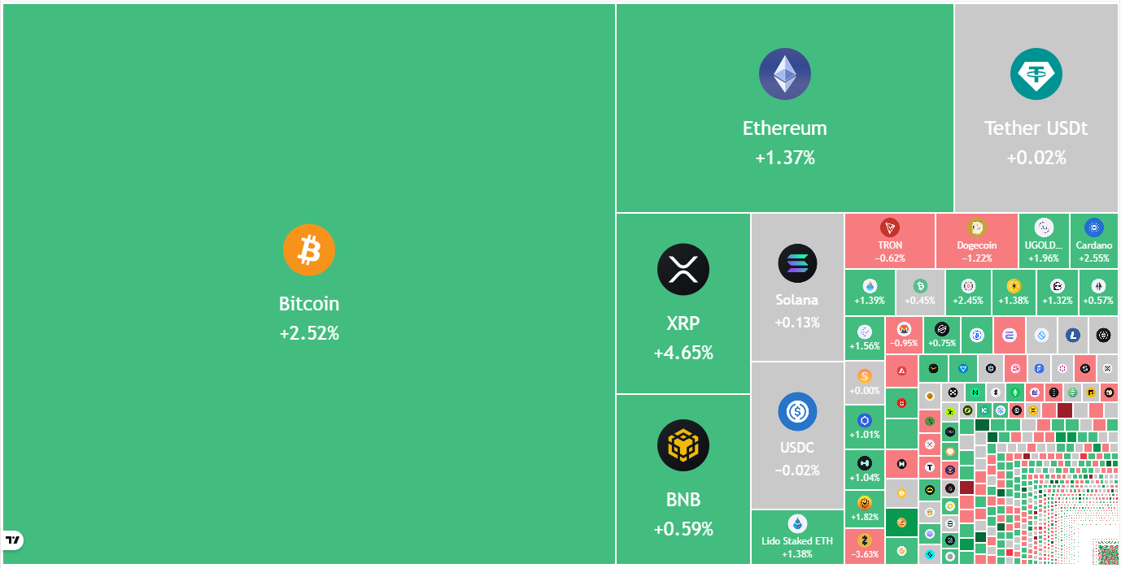Select the red tile showing −3.63%

(864, 546)
